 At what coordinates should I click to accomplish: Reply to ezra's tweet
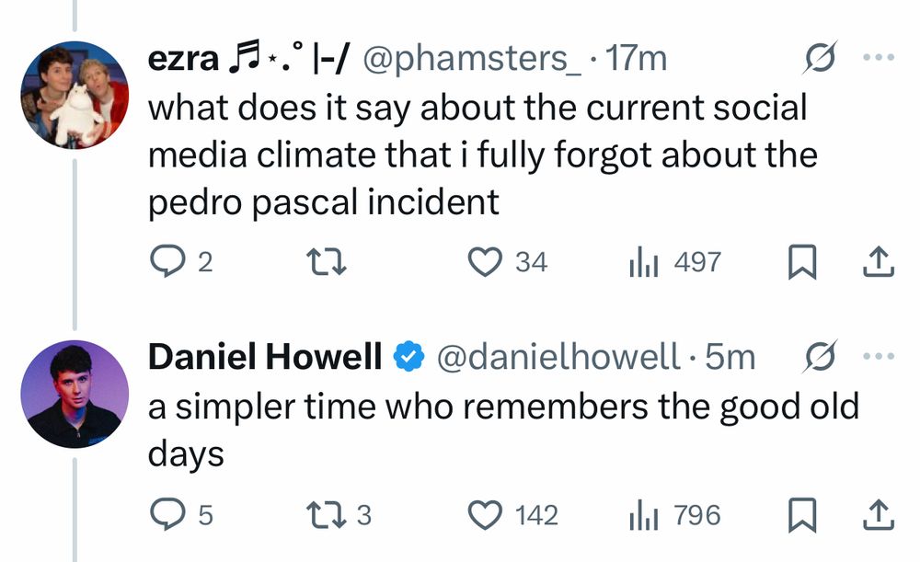click(x=168, y=262)
